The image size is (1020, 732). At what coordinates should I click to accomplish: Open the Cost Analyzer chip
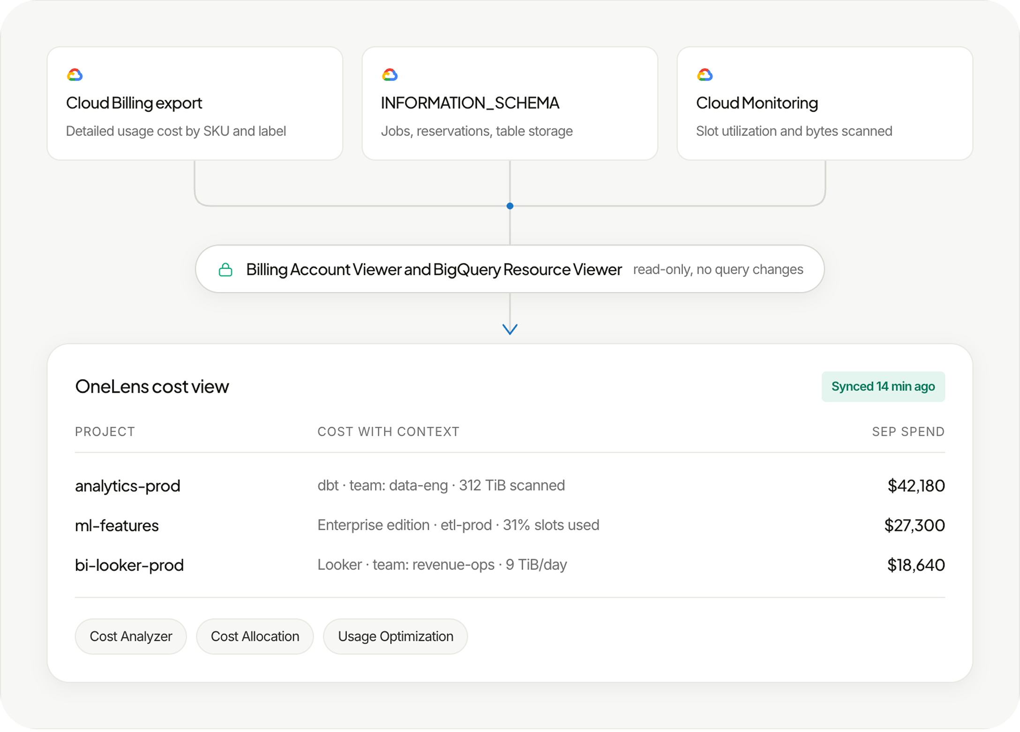[131, 636]
